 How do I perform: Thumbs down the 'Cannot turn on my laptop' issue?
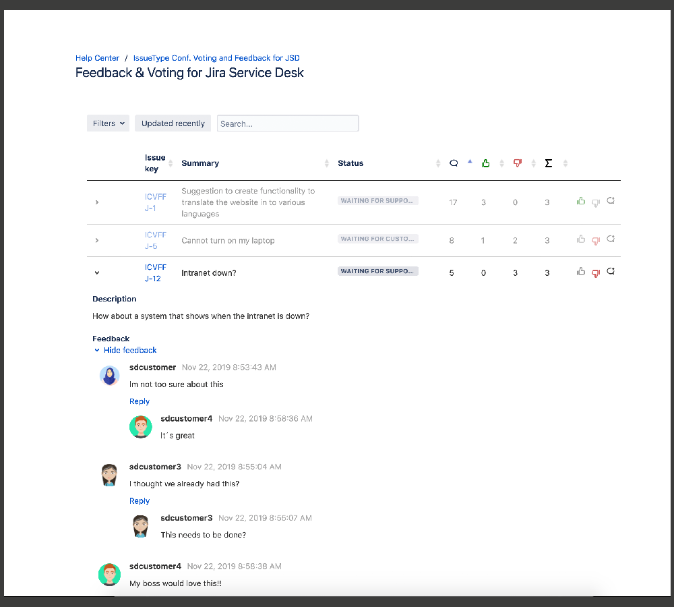tap(596, 241)
